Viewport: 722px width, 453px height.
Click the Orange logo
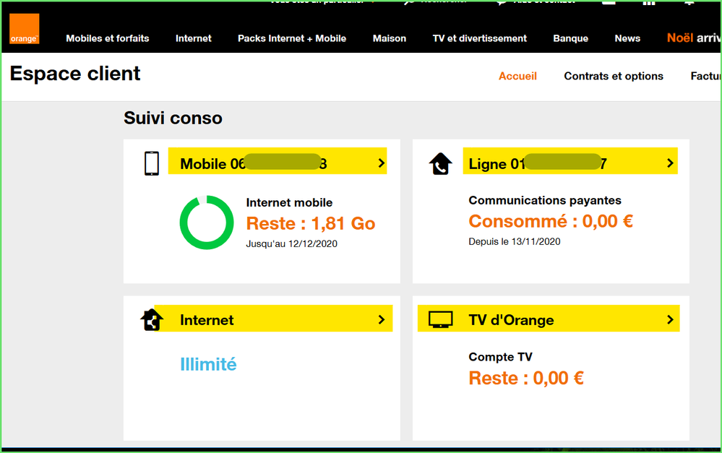point(24,30)
